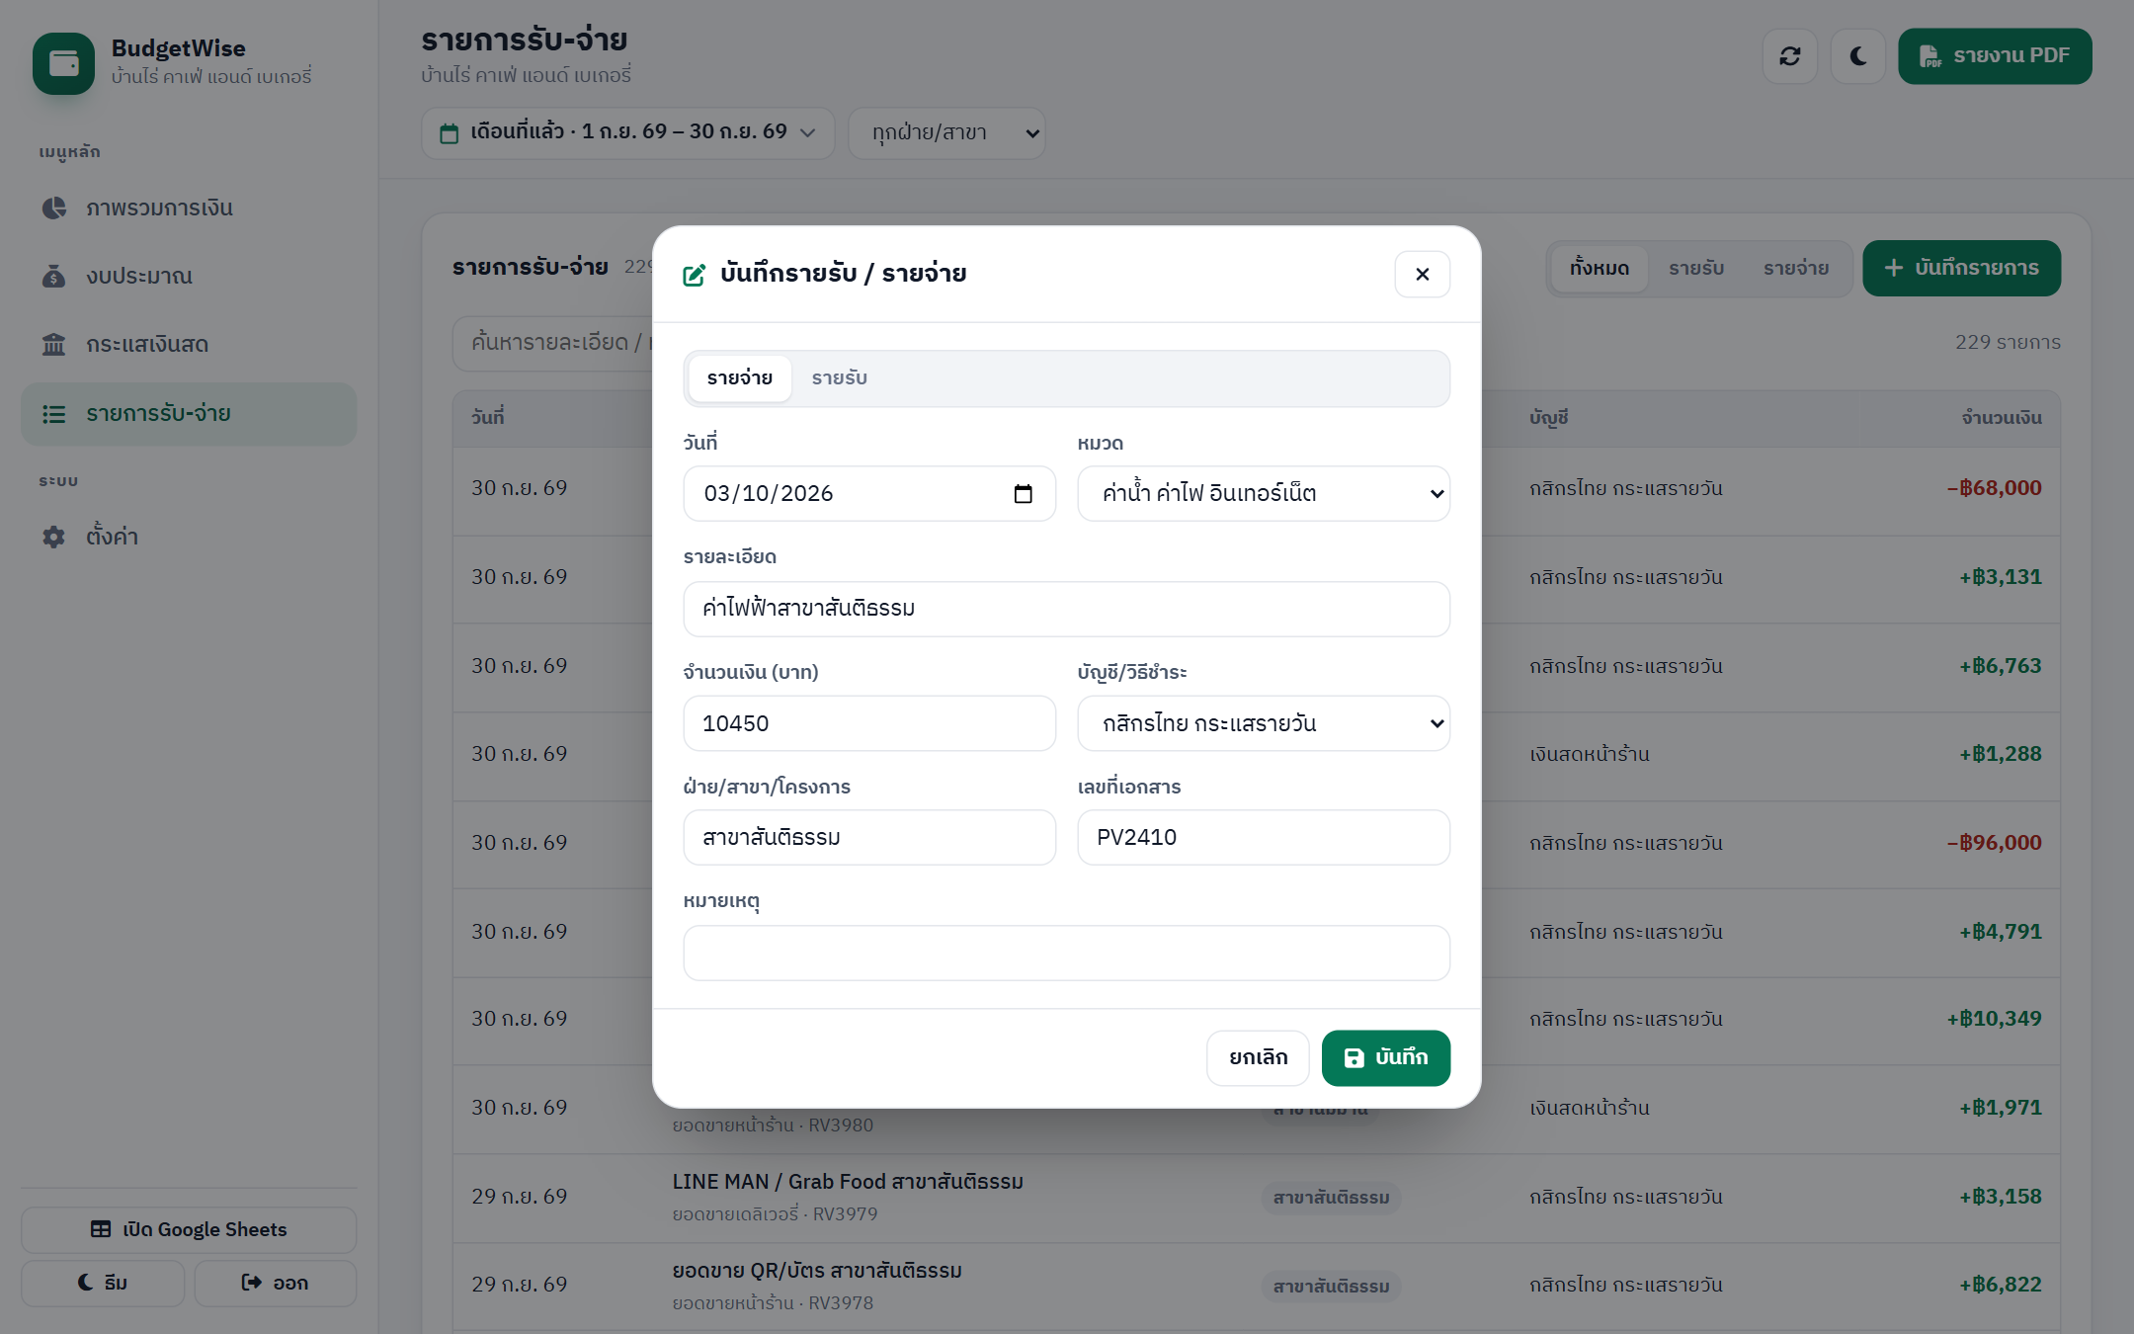The height and width of the screenshot is (1334, 2134).
Task: Click the จำนวนเงิน amount field
Action: click(869, 723)
